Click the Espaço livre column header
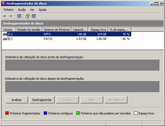Viewport: 165px width, 126px height. tap(98, 29)
